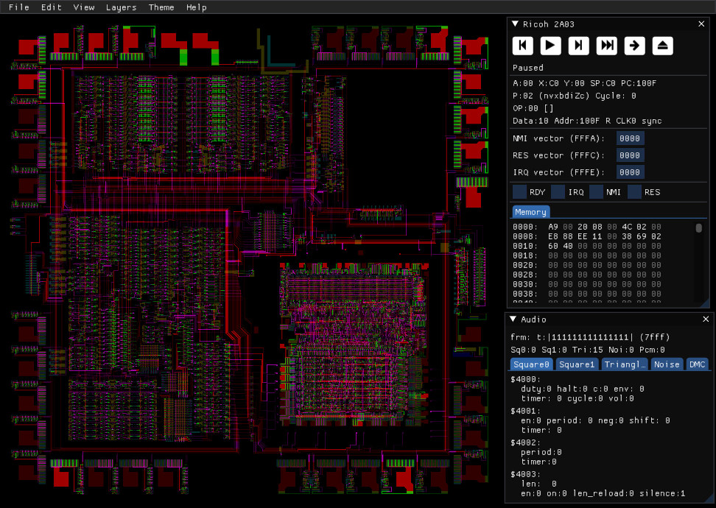
Task: Click the eject icon in Ricoh 2A03 panel
Action: [662, 46]
